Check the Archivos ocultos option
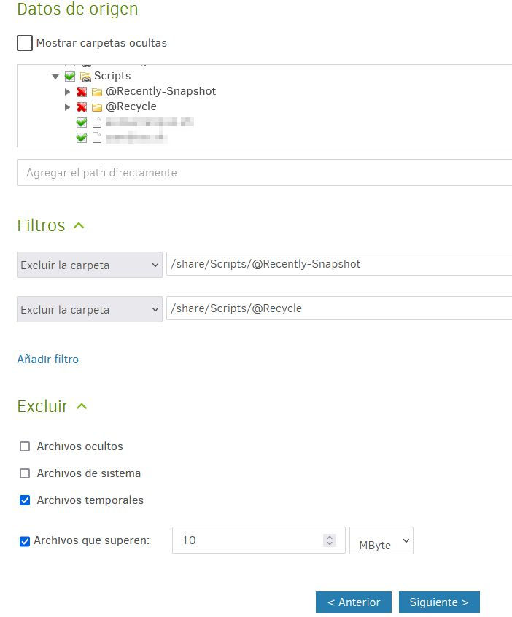 (x=25, y=446)
